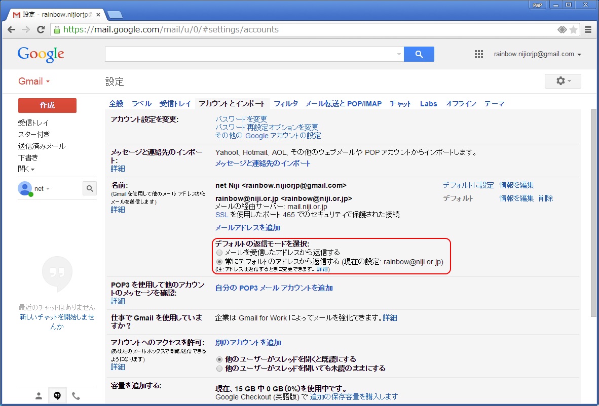Click メールアドレスを追加 link
The width and height of the screenshot is (599, 406).
[x=247, y=227]
